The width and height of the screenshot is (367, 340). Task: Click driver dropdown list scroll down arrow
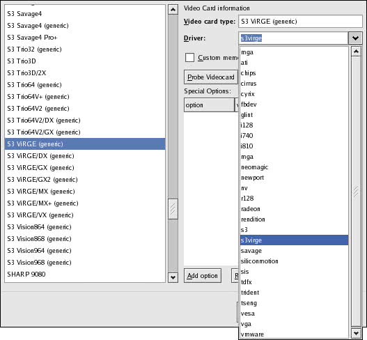[x=357, y=333]
